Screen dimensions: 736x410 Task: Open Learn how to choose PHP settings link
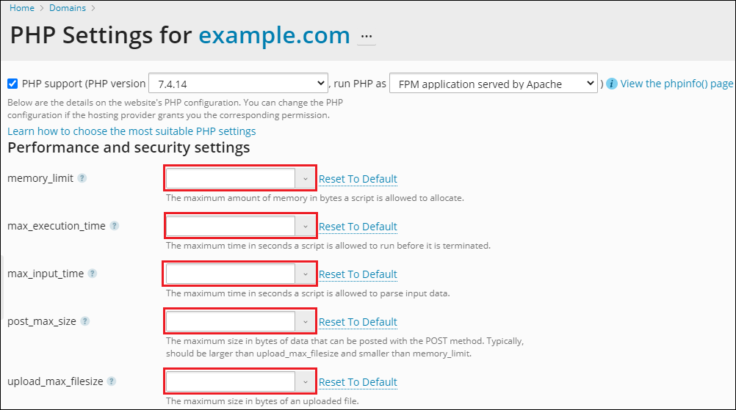click(x=131, y=131)
